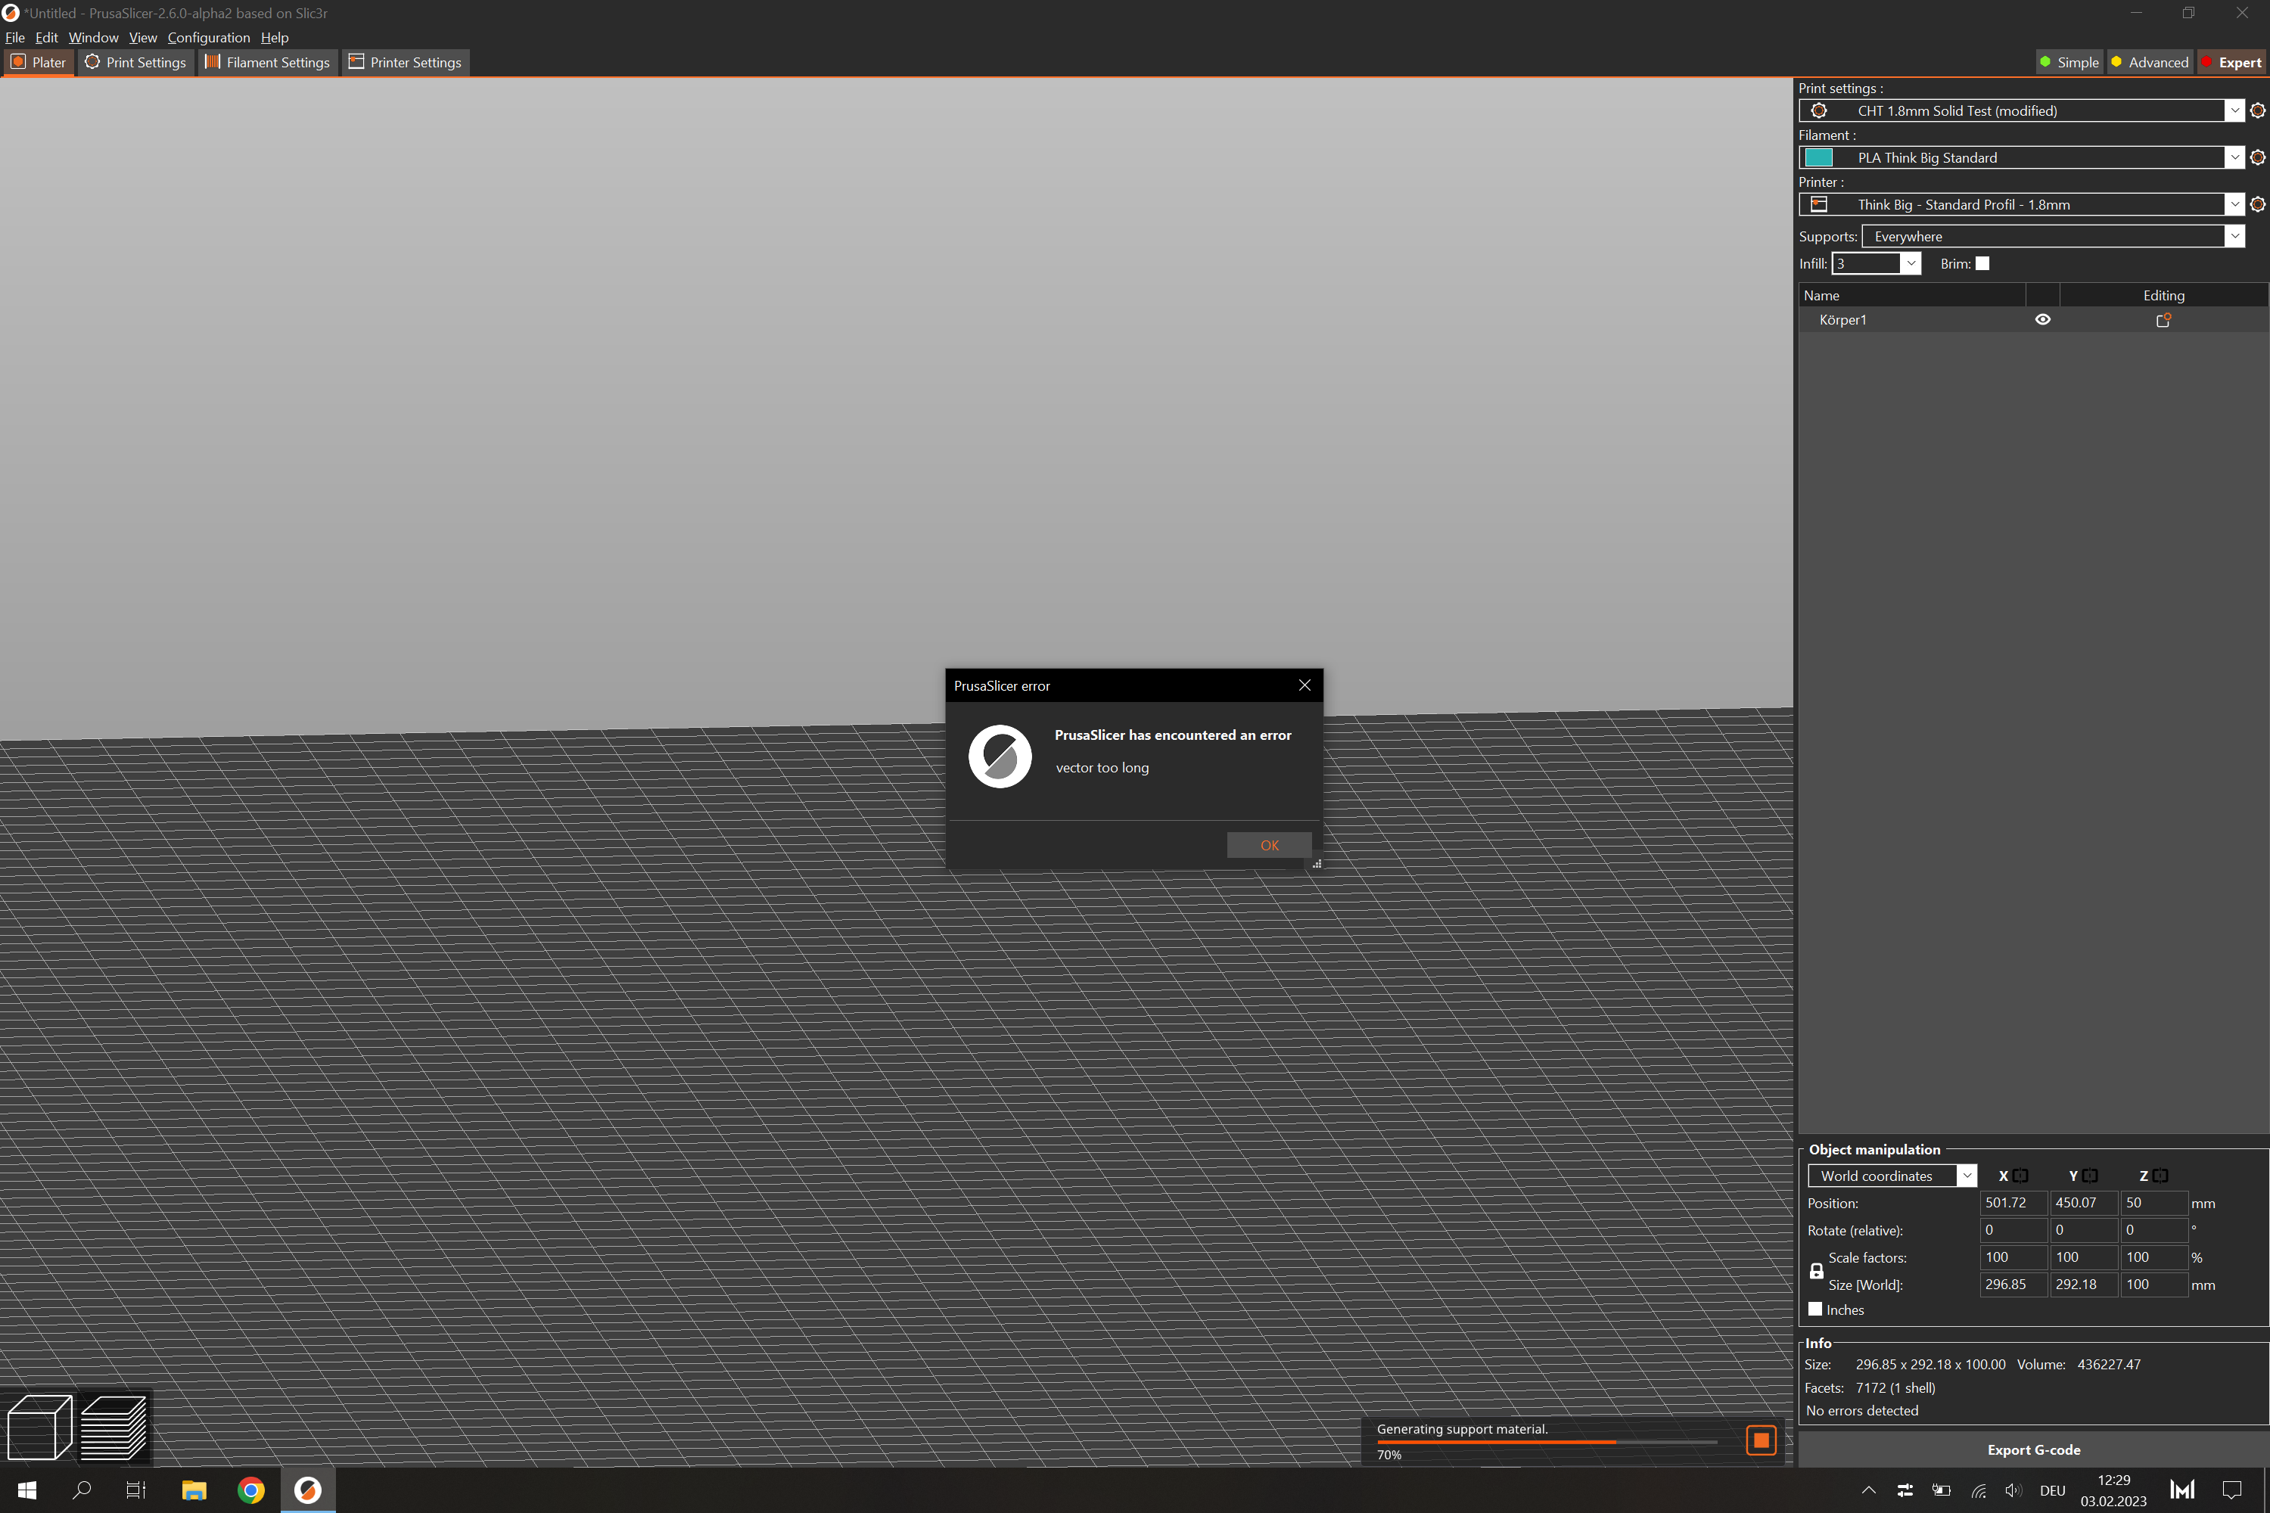The image size is (2270, 1513).
Task: Click the 3D editor view cube icon
Action: (x=39, y=1426)
